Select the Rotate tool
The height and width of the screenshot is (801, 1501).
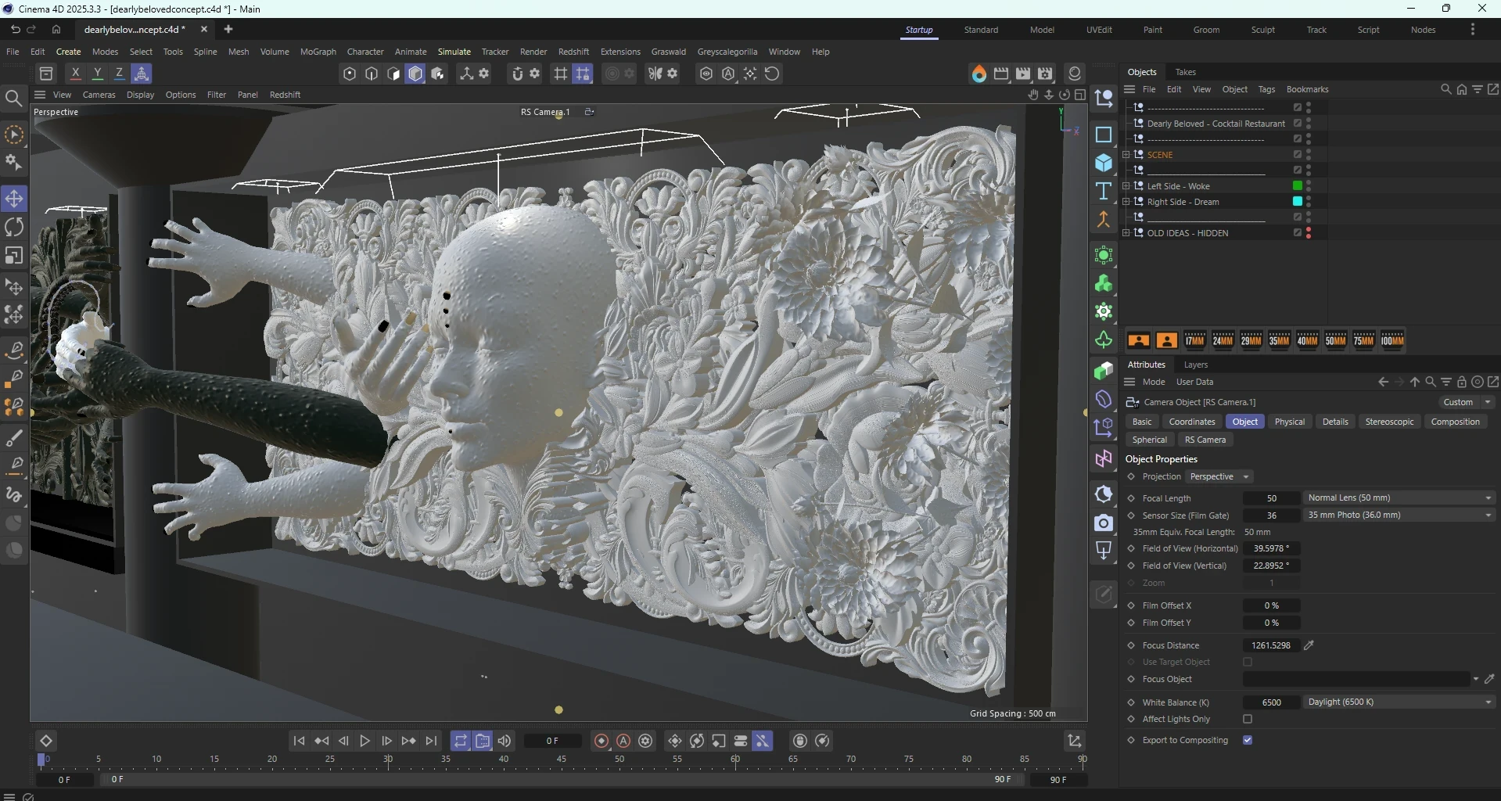14,228
